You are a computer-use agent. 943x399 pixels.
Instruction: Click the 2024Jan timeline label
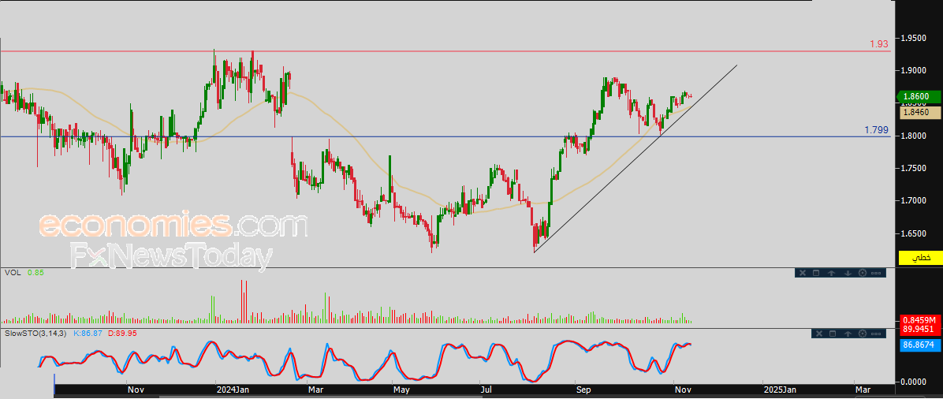(x=234, y=390)
